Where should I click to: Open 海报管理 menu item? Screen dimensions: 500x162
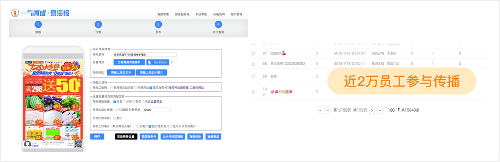(163, 14)
